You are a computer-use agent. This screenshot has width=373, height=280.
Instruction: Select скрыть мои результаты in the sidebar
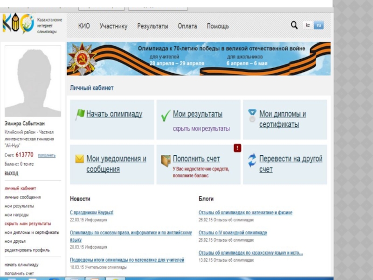point(28,224)
